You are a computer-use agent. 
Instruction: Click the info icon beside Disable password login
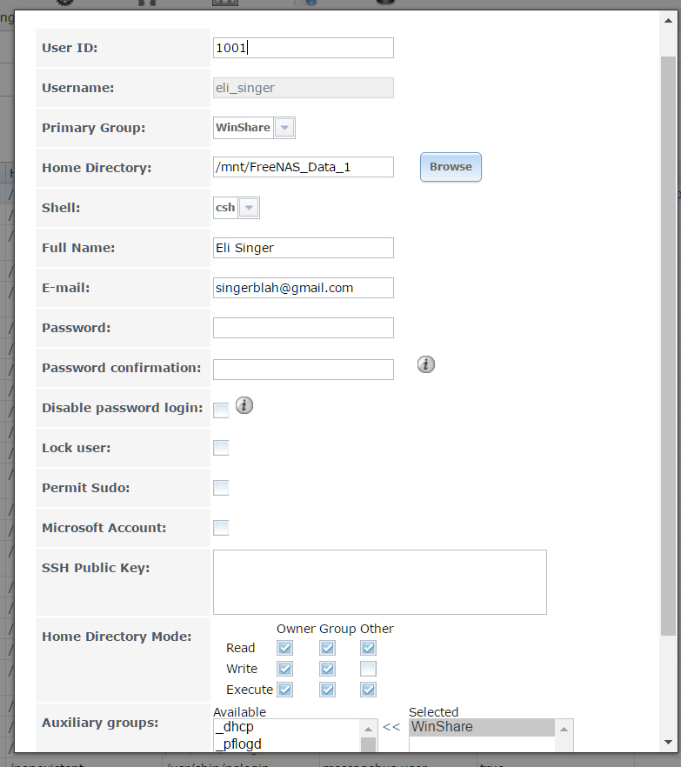(x=244, y=405)
